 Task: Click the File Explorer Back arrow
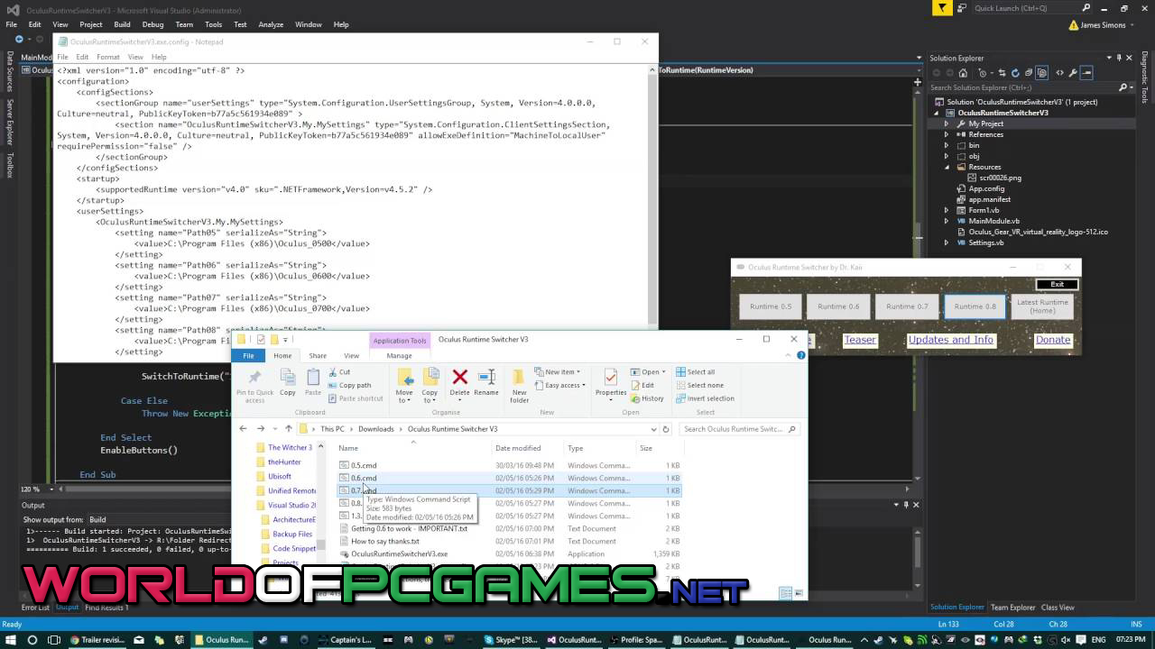click(243, 429)
